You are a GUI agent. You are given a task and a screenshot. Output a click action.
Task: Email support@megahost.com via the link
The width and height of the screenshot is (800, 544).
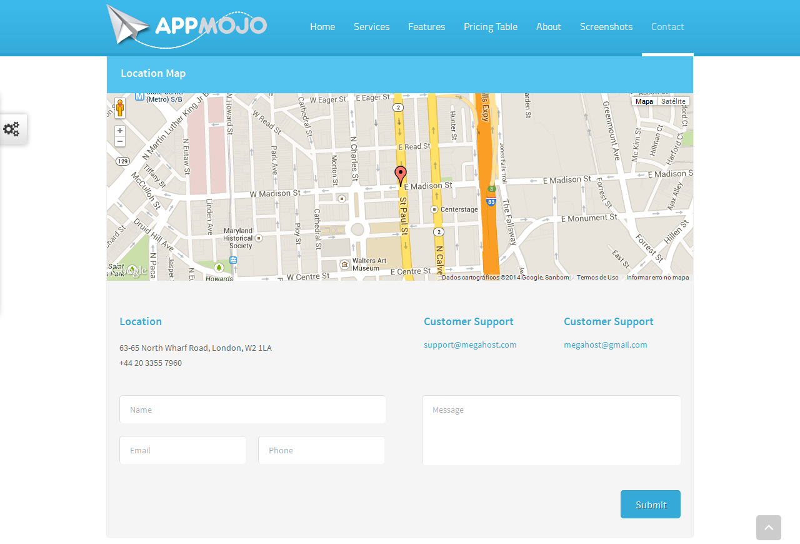(470, 345)
